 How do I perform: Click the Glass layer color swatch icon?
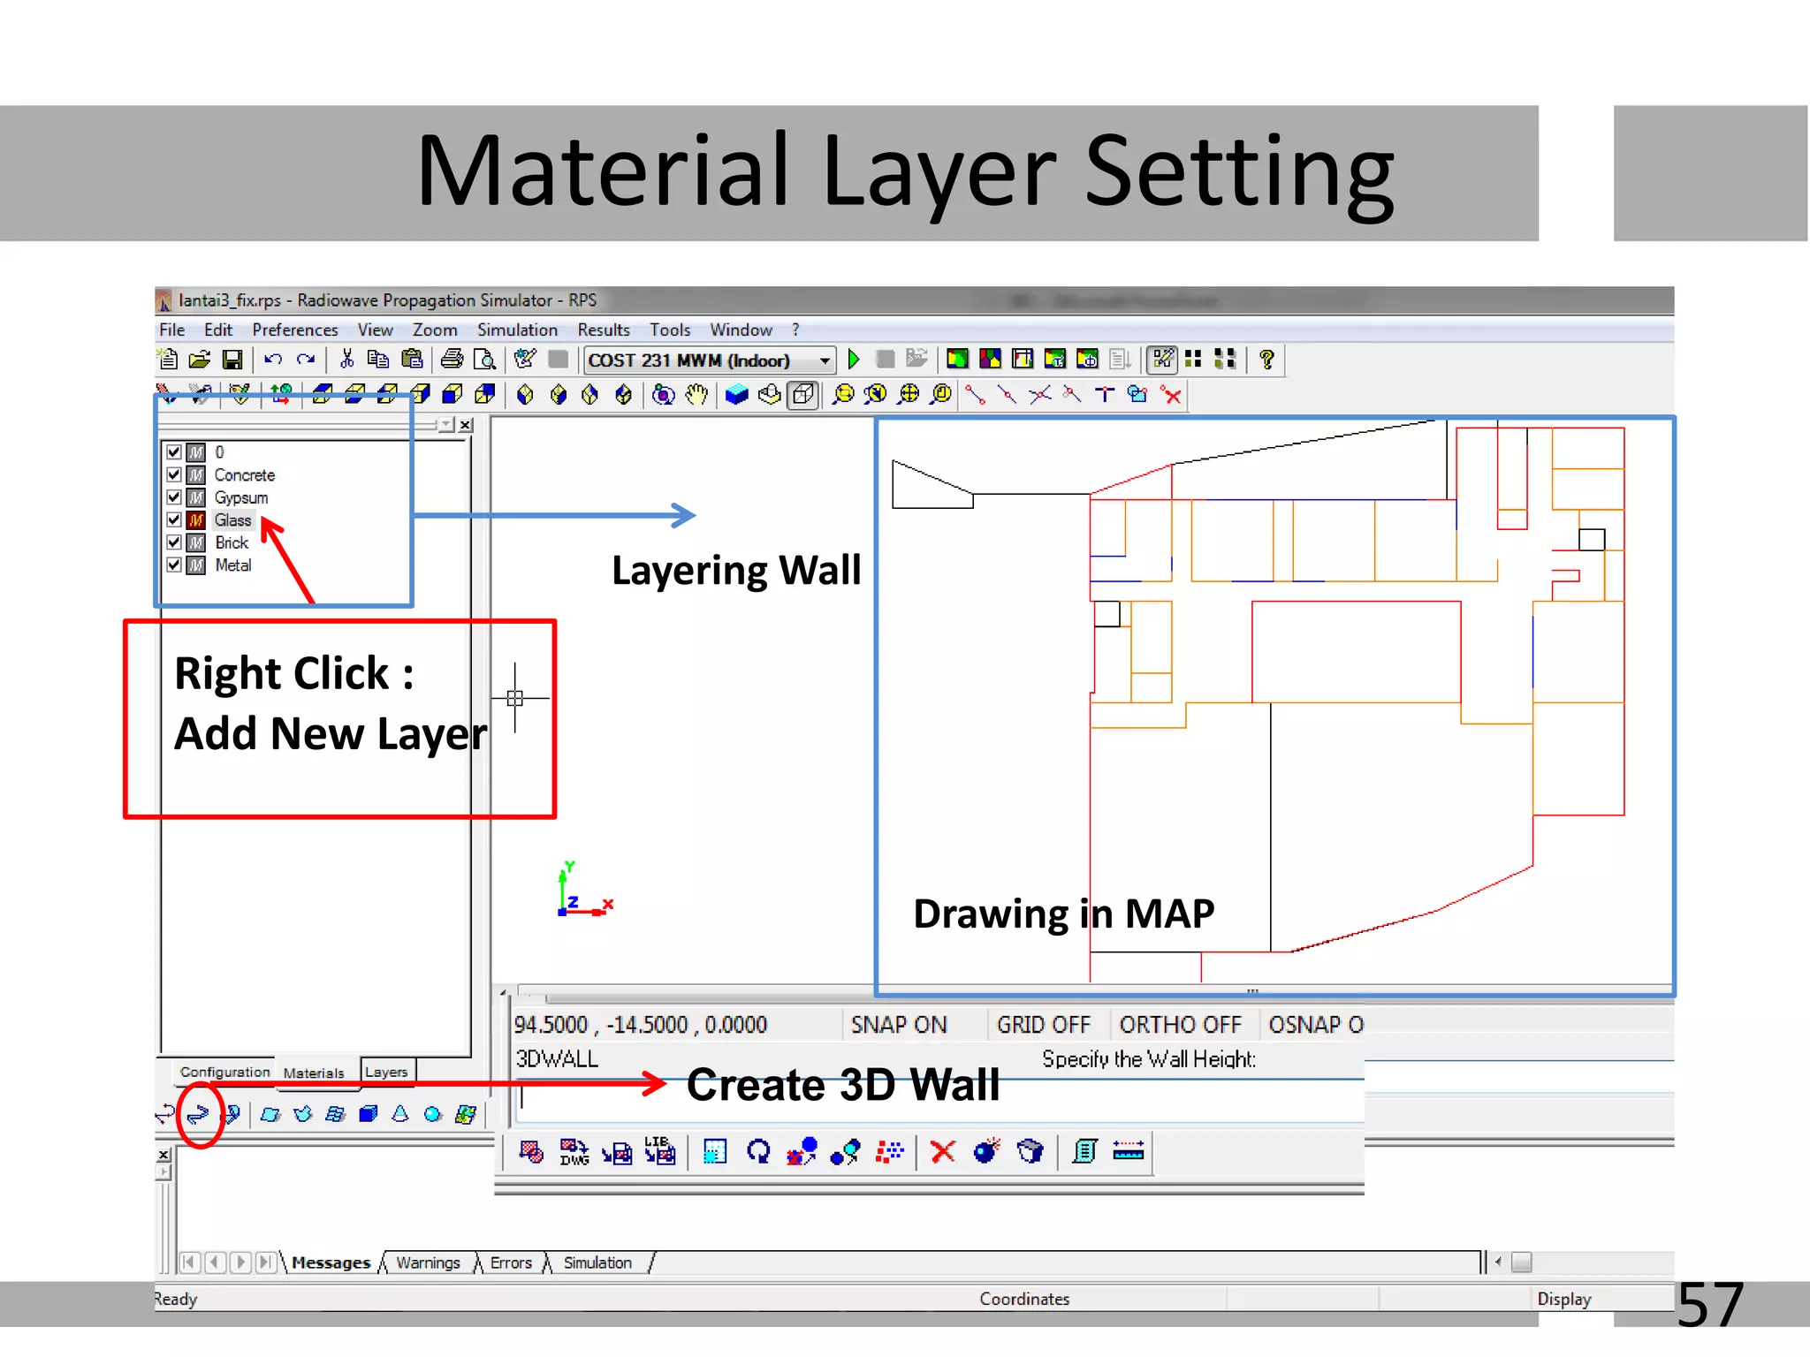pos(196,520)
